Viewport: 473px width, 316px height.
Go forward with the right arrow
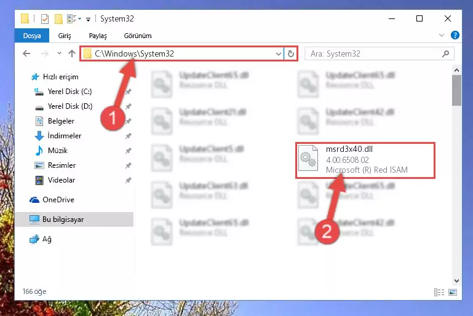45,53
